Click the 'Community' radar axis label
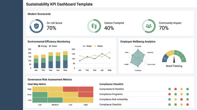Screen dimensions: 197x110 [x=151, y=64]
